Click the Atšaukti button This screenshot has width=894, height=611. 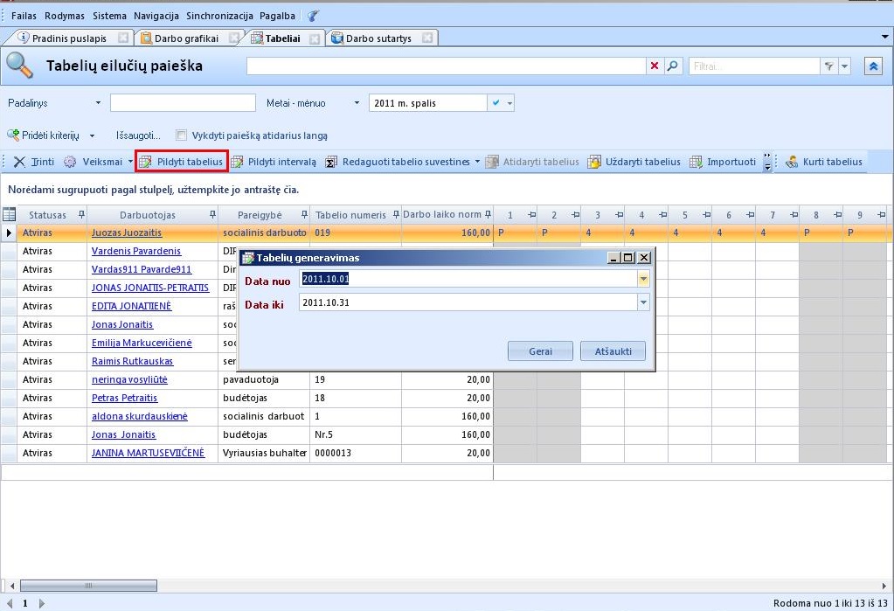click(613, 351)
